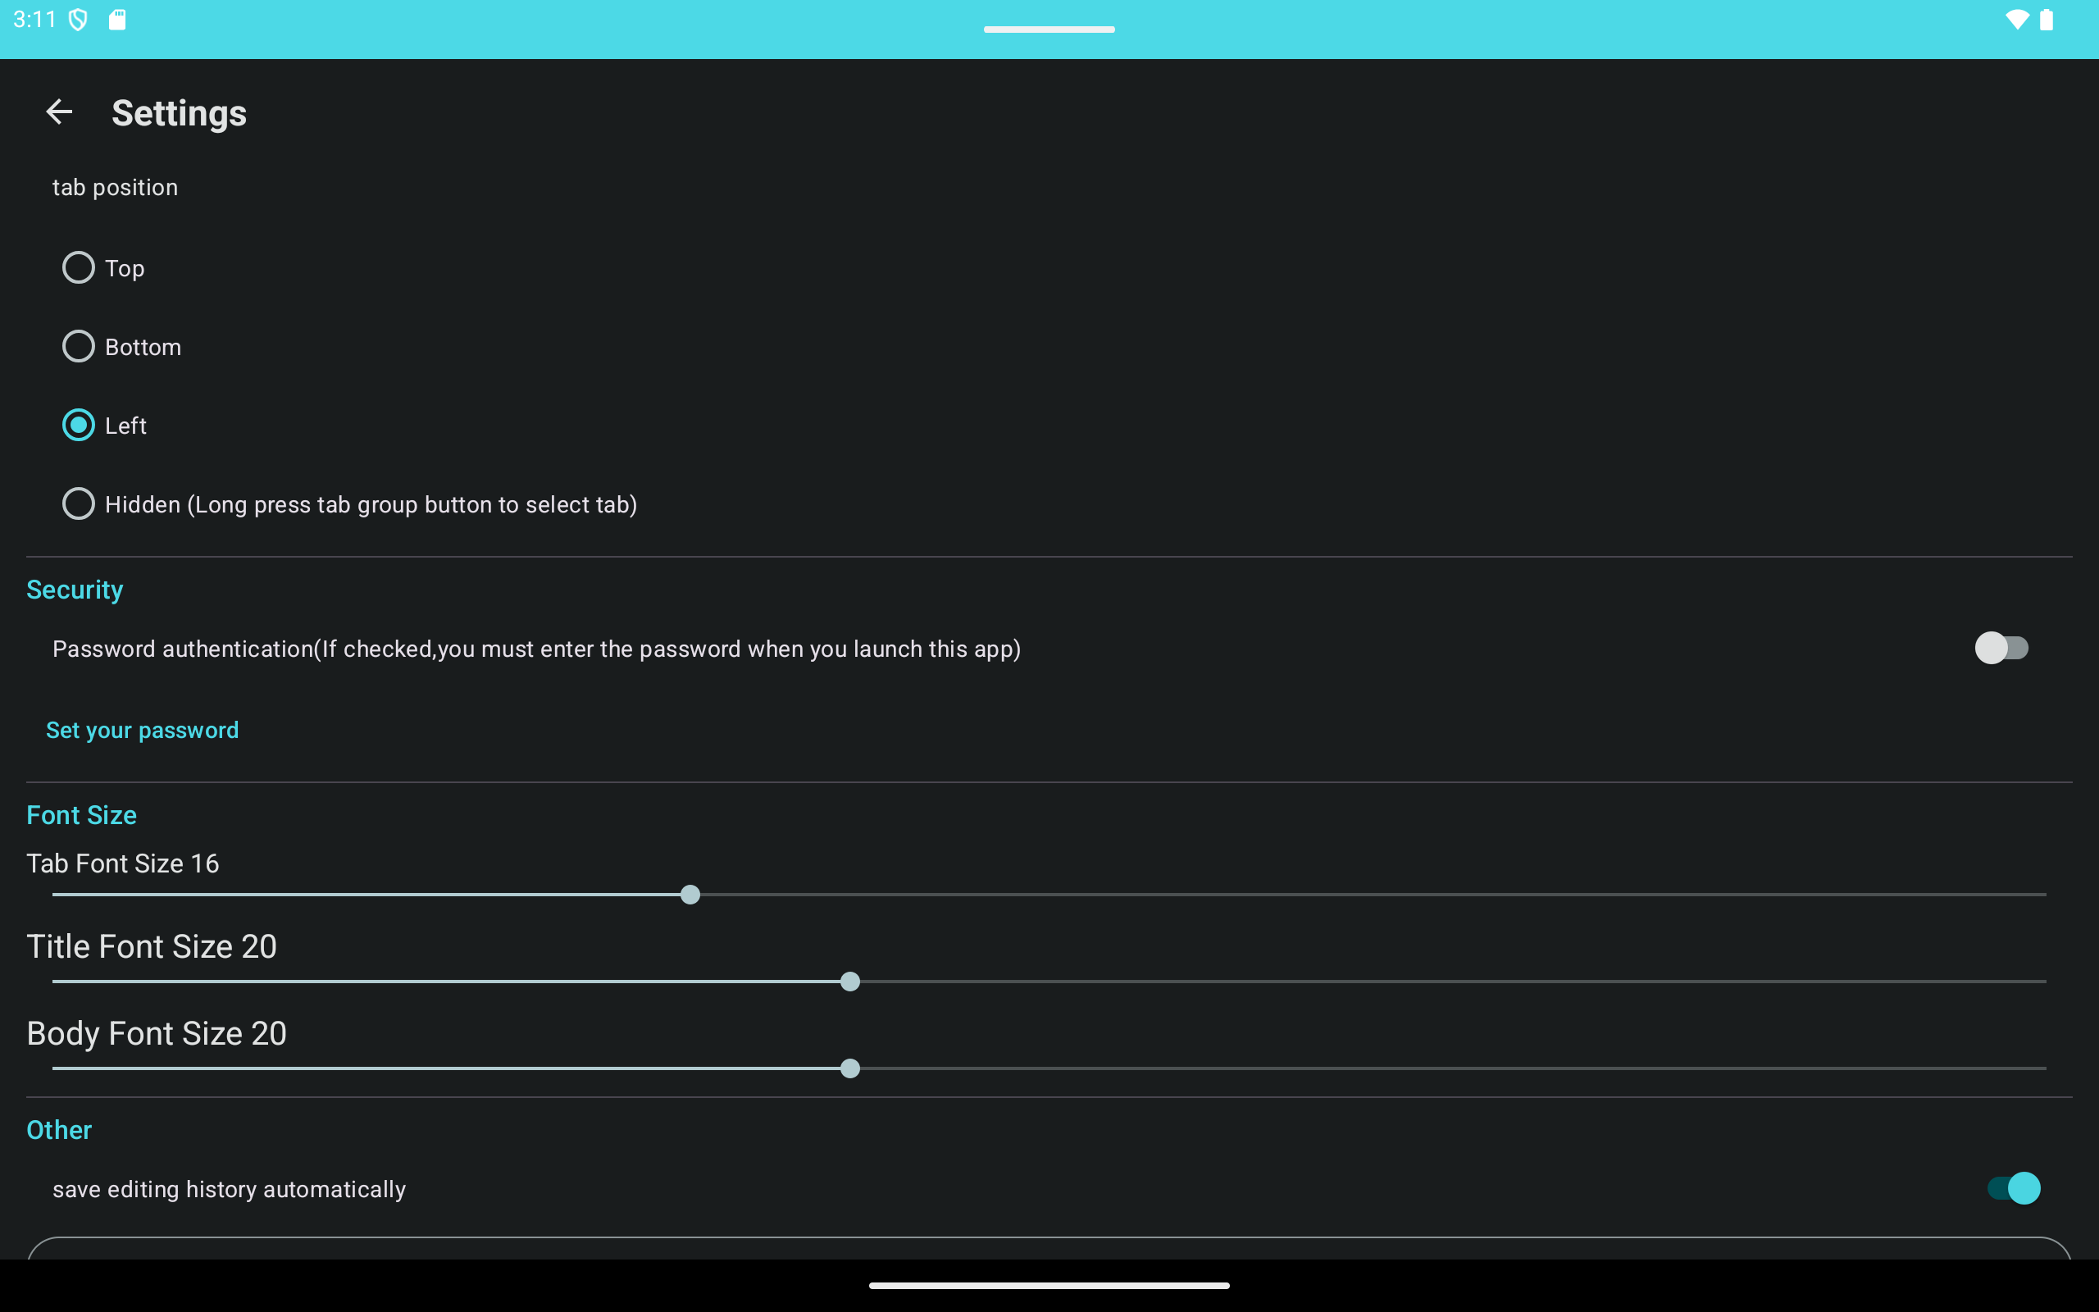Pick the Hidden tab position option
Image resolution: width=2099 pixels, height=1312 pixels.
point(78,503)
